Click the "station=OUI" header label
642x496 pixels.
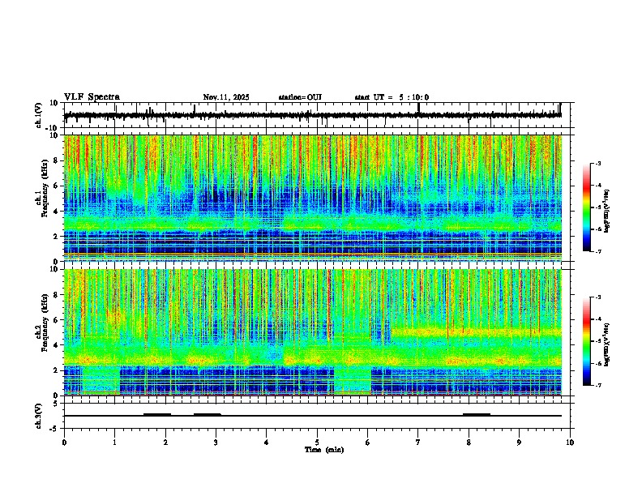[300, 97]
